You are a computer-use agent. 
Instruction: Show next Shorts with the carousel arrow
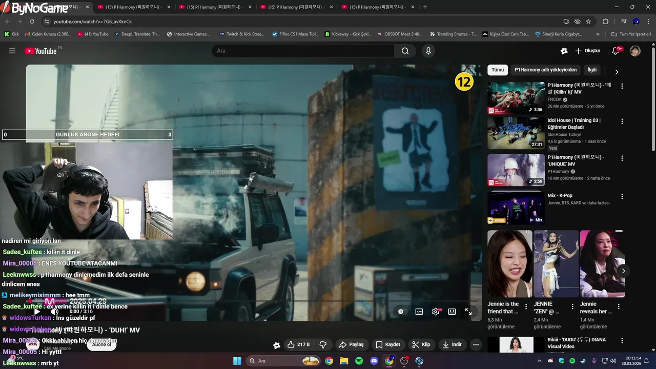623,271
